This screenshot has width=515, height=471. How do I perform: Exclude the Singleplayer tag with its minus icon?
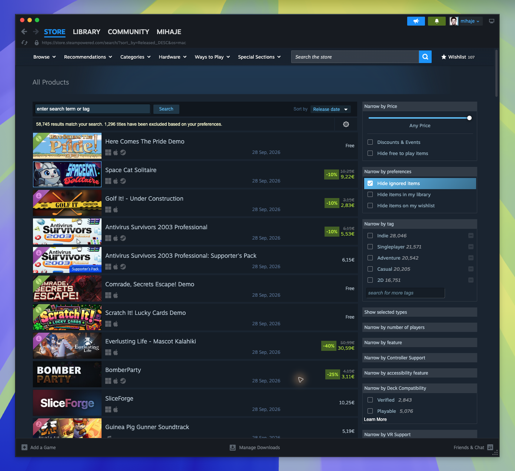click(x=471, y=247)
